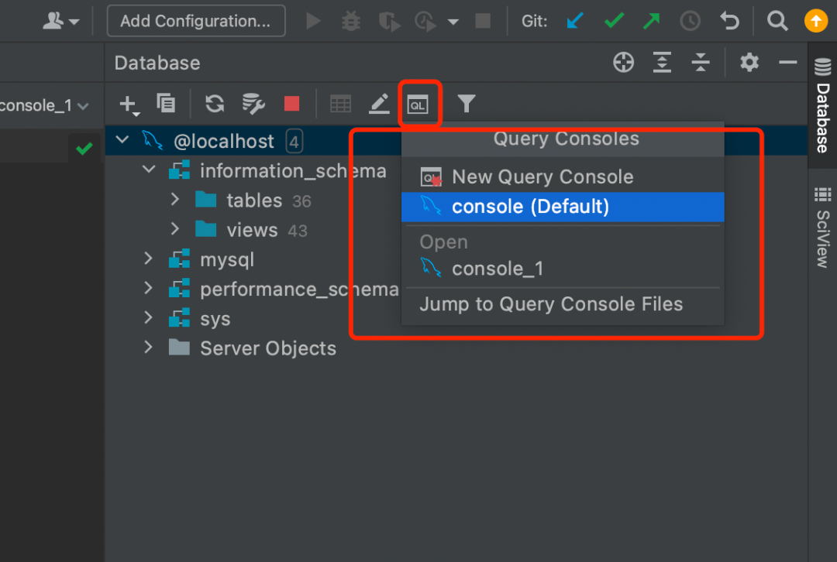The height and width of the screenshot is (562, 837).
Task: Click the red Disconnect square icon
Action: click(291, 103)
